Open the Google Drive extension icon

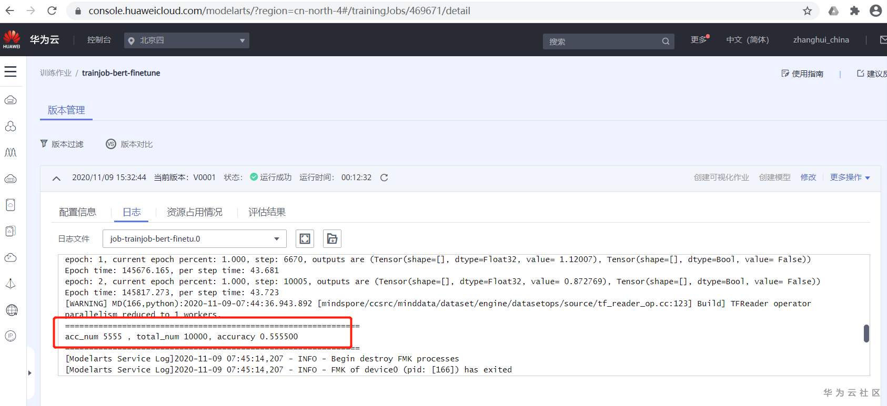pyautogui.click(x=833, y=11)
